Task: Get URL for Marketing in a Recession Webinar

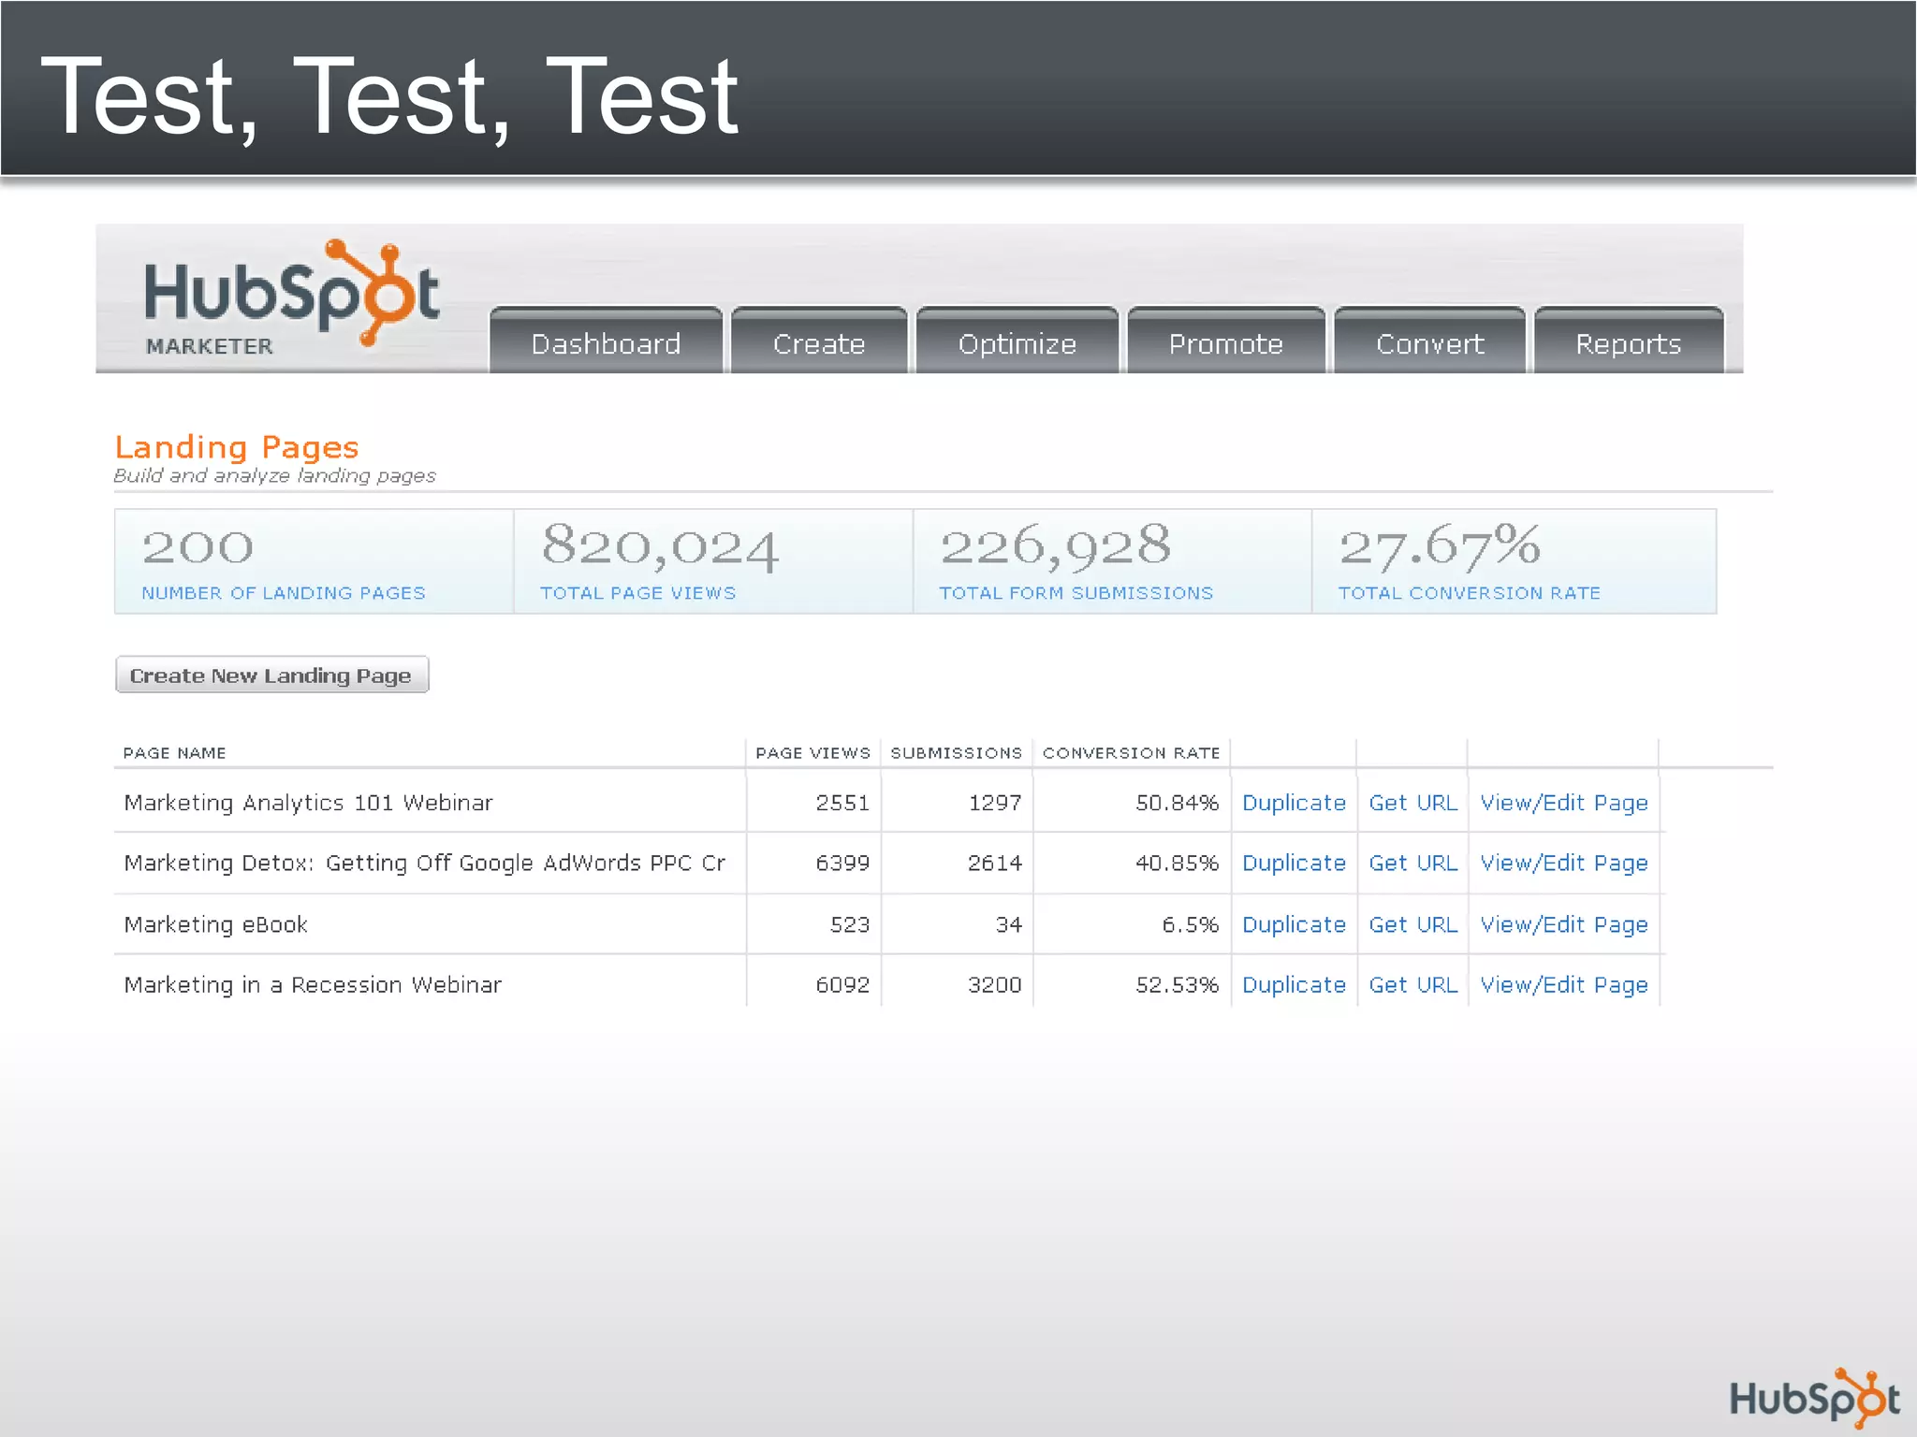Action: [x=1412, y=984]
